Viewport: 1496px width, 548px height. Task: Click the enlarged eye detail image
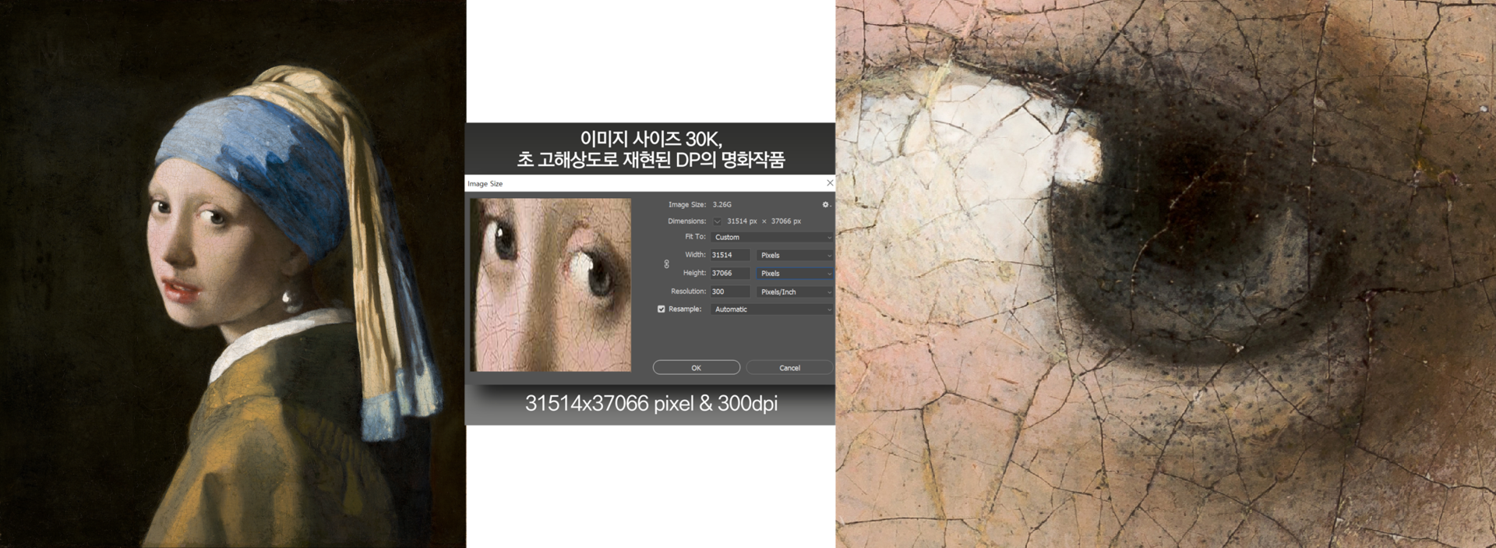click(x=1166, y=274)
